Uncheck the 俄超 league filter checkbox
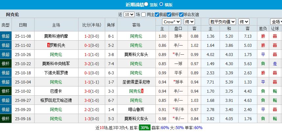This screenshot has height=132, width=282. pos(157,14)
